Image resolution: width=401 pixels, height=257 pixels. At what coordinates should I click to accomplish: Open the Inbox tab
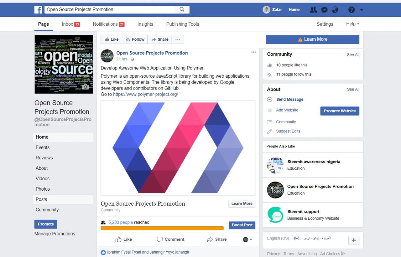click(71, 24)
